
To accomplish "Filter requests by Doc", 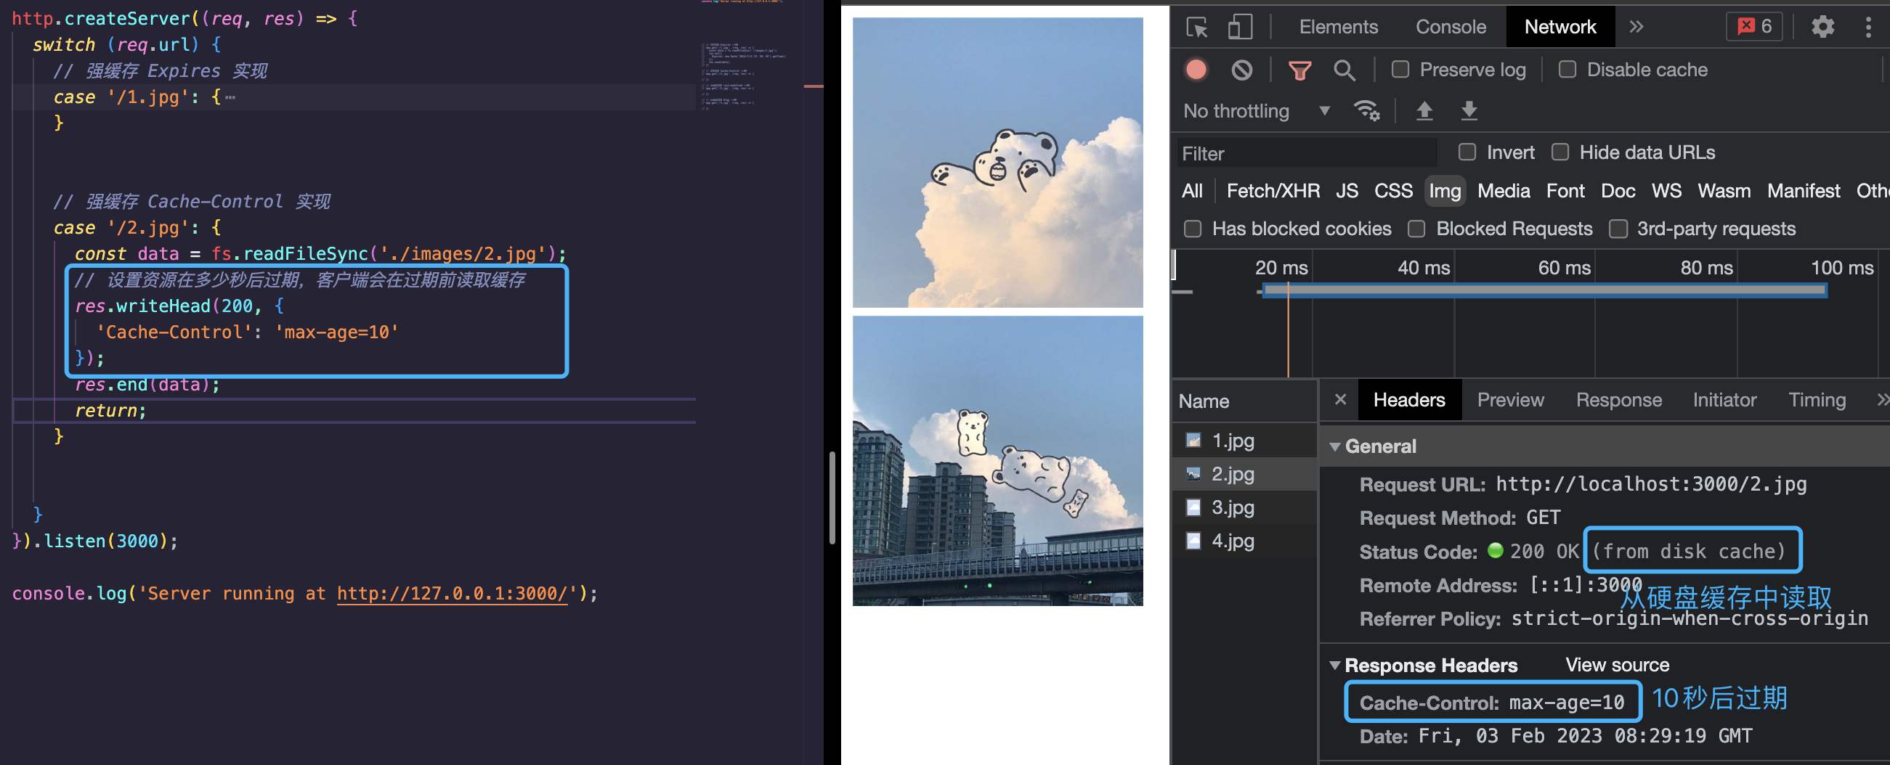I will (1618, 191).
